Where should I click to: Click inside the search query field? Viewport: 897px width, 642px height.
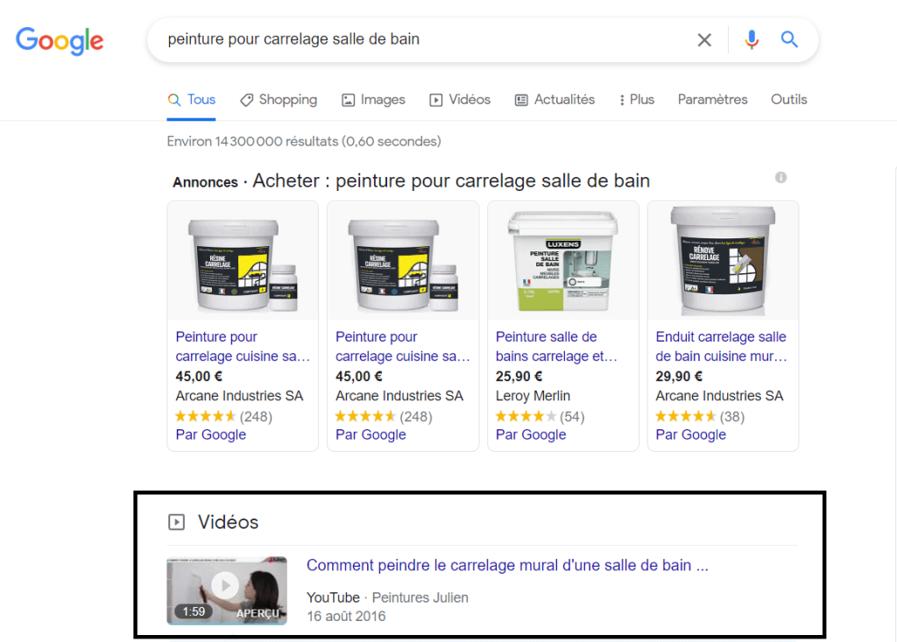tap(420, 40)
